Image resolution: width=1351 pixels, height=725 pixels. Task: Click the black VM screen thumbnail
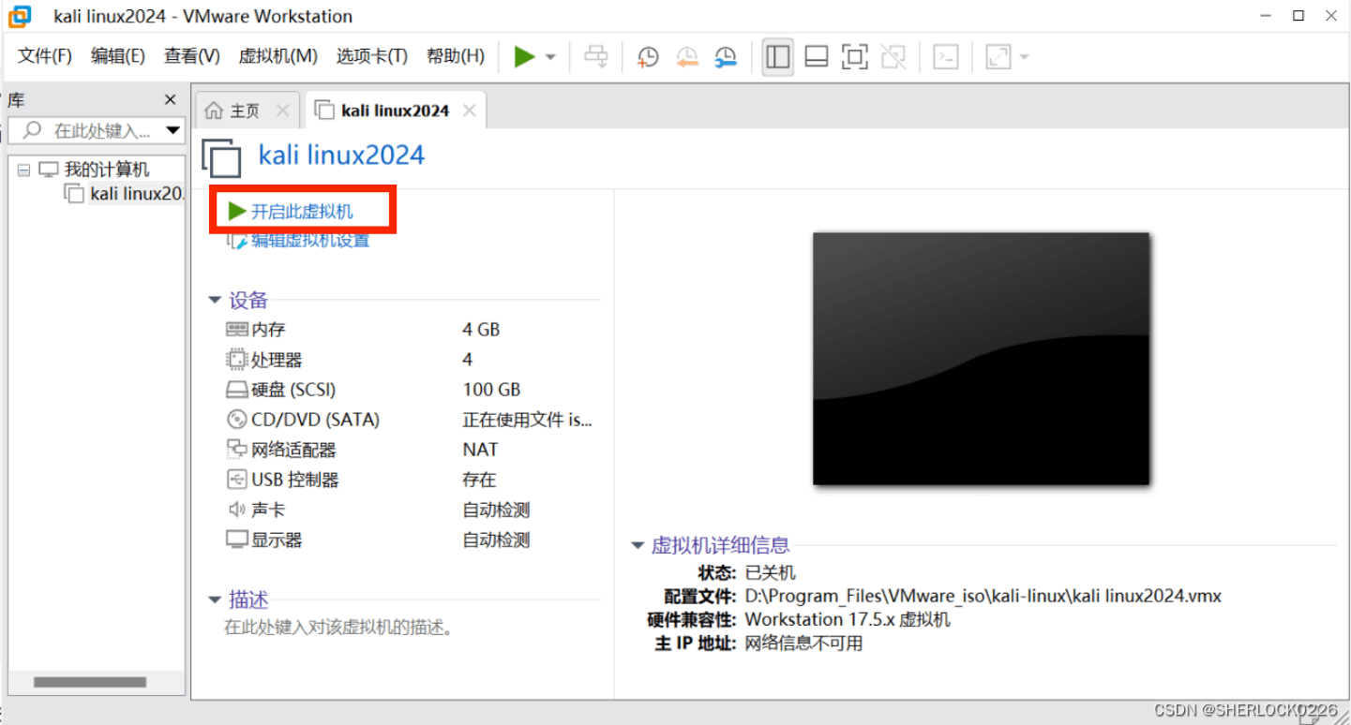(x=981, y=359)
